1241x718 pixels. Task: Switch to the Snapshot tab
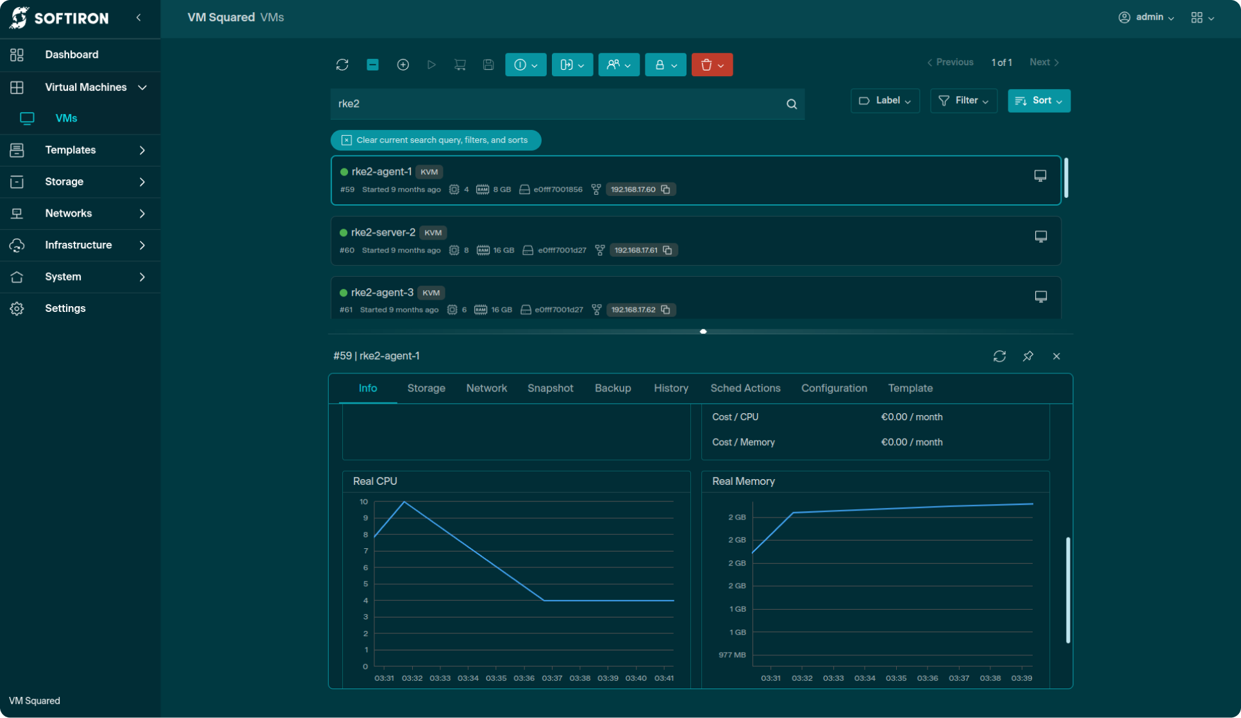pos(550,388)
